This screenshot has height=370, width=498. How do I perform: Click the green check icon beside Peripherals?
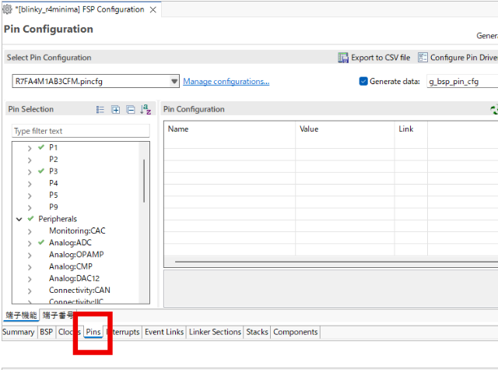click(30, 219)
